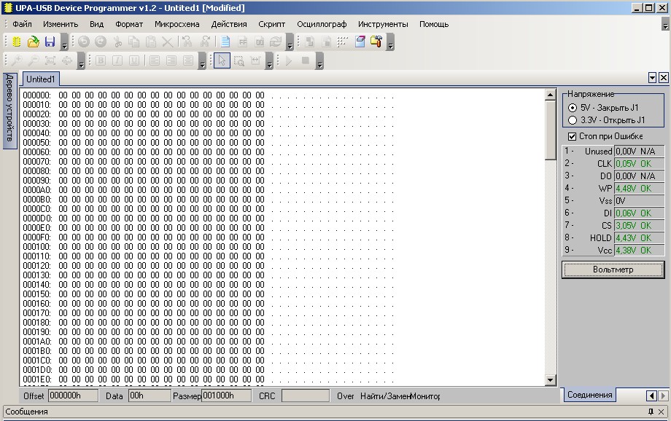Click the new chip file icon
671x421 pixels.
[x=17, y=42]
